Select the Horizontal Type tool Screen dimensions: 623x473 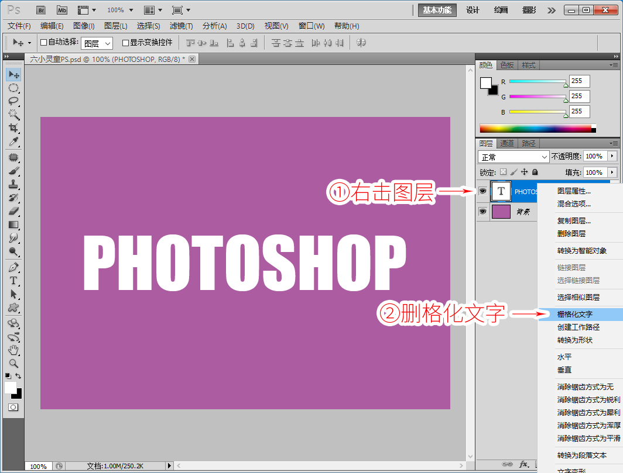[13, 281]
